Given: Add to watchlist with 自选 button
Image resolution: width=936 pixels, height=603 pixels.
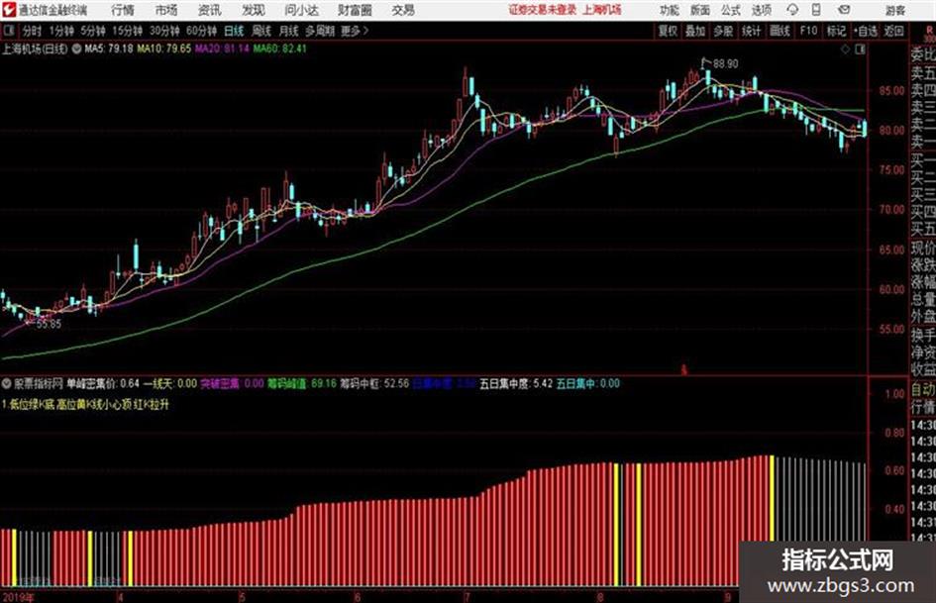Looking at the screenshot, I should click(x=866, y=31).
